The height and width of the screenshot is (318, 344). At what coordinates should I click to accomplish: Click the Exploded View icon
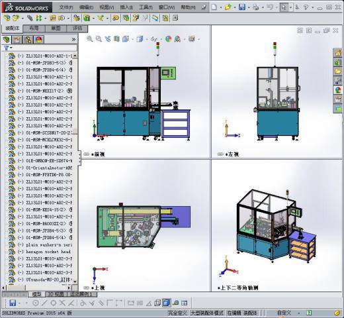click(x=136, y=18)
